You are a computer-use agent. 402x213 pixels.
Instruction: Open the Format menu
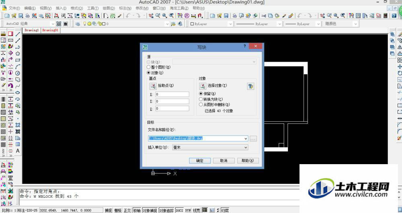77,8
